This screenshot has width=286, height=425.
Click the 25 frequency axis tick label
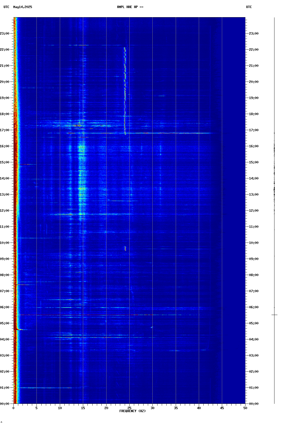point(129,408)
